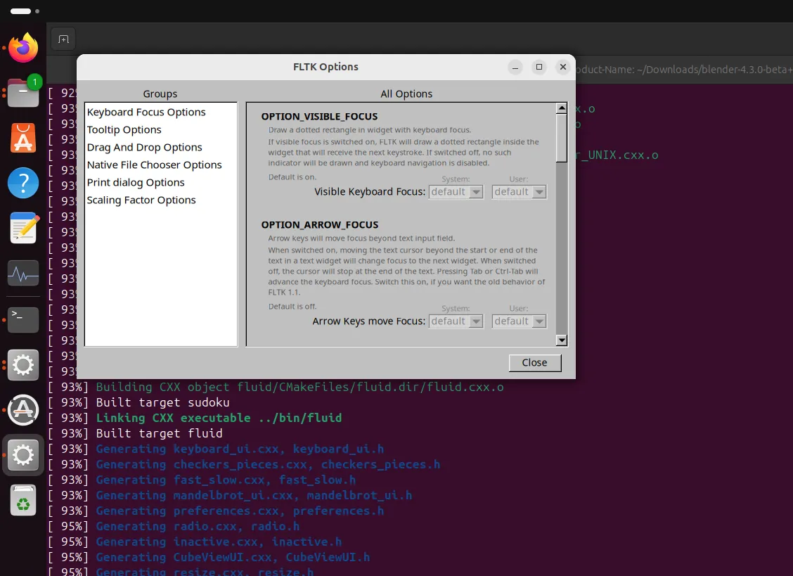This screenshot has height=576, width=793.
Task: Open User Arrow Keys move Focus dropdown
Action: pos(520,321)
